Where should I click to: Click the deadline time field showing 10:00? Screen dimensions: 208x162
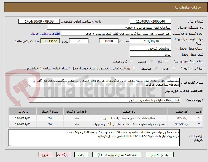[x=109, y=41]
